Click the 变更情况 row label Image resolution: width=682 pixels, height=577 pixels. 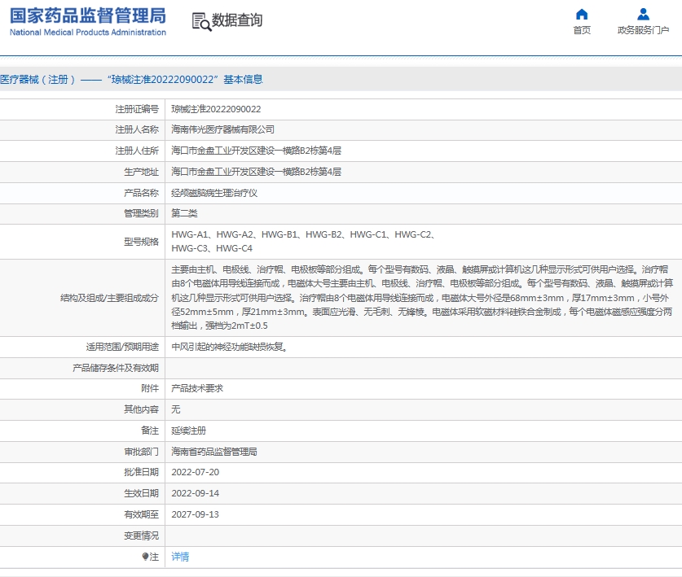tap(141, 535)
